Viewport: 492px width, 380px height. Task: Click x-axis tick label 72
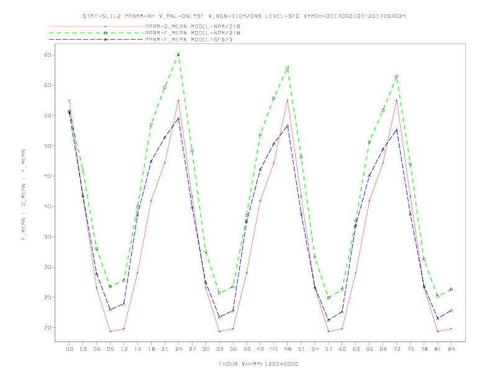[397, 349]
